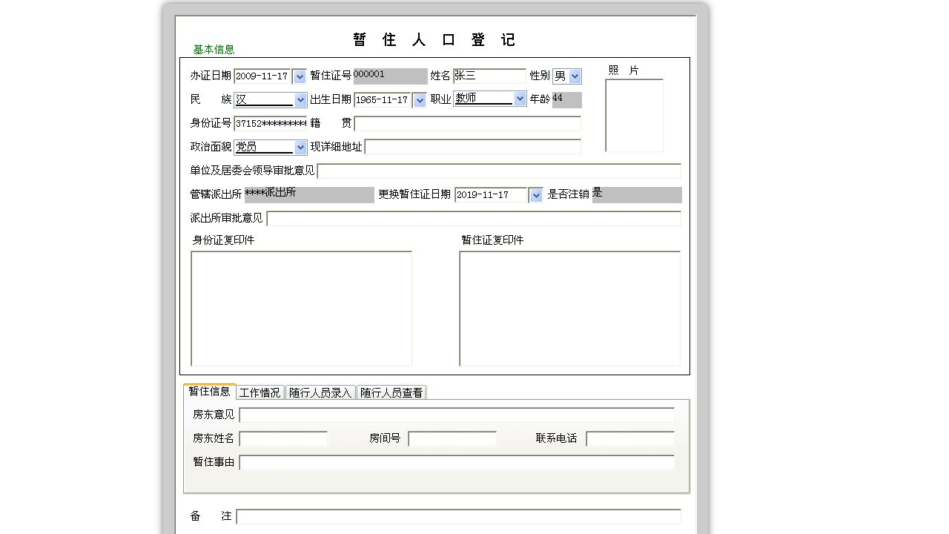Click the 籍贯 input field

(x=467, y=123)
